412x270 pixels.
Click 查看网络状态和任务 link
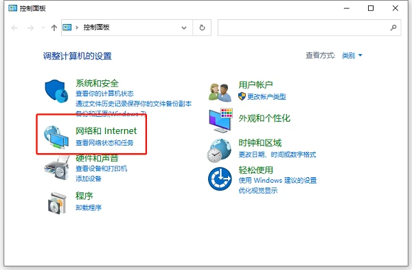click(104, 143)
